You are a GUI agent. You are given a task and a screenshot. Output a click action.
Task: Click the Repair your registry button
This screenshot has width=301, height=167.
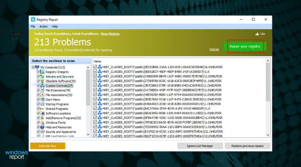[x=245, y=46]
